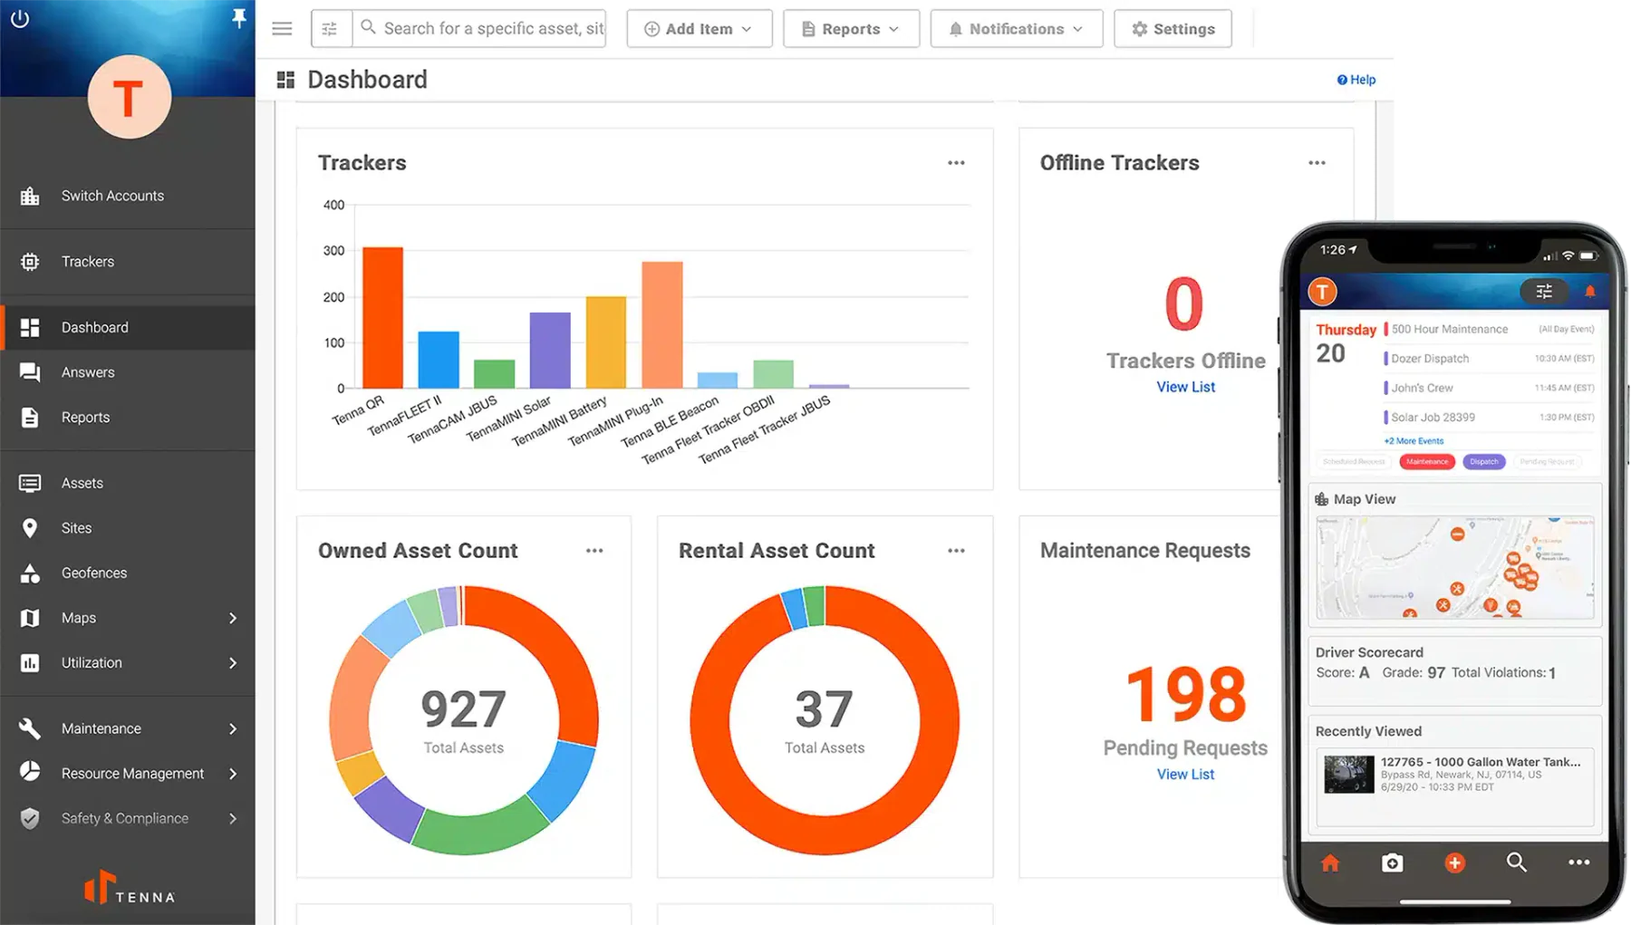Tap the John's Crew event on phone
Image resolution: width=1631 pixels, height=925 pixels.
click(x=1489, y=388)
